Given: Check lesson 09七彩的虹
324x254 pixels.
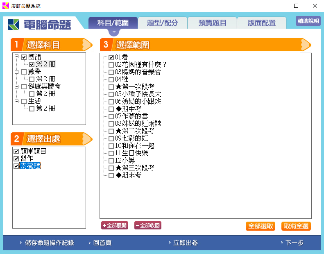Looking at the screenshot, I should pyautogui.click(x=111, y=138).
